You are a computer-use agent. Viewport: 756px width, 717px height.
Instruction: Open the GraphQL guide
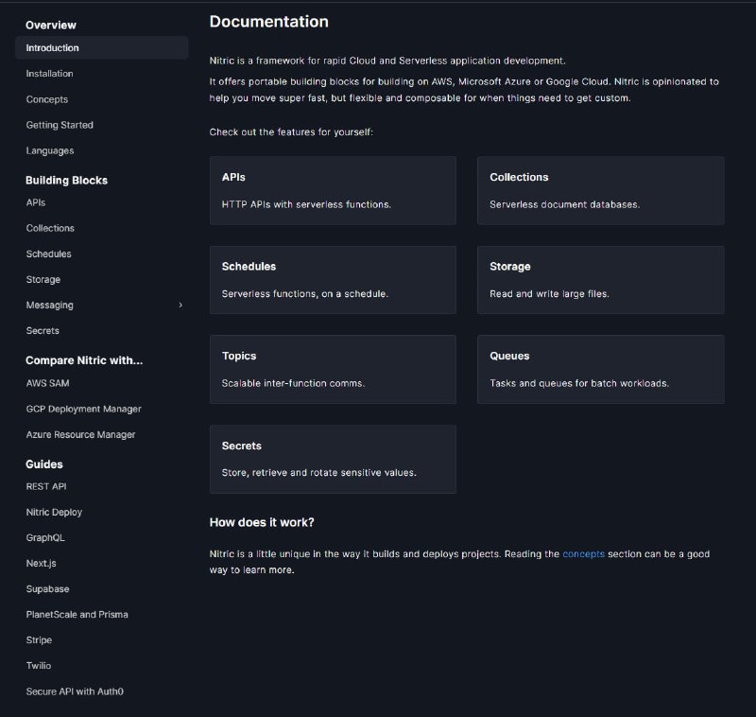[x=46, y=537]
